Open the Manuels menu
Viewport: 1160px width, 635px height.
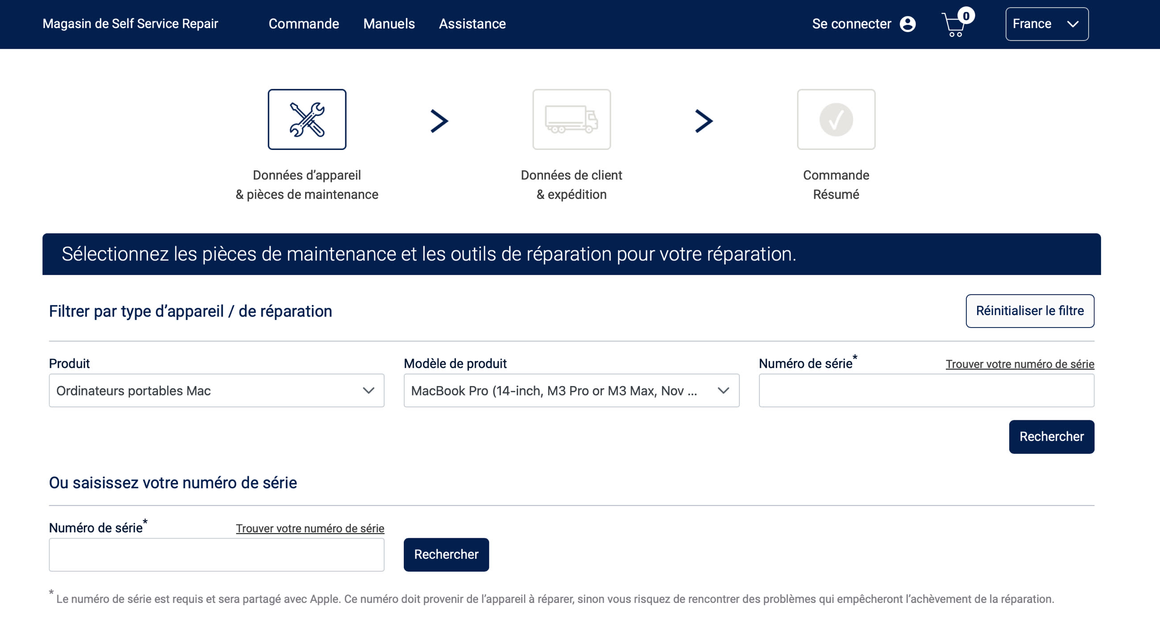(389, 24)
